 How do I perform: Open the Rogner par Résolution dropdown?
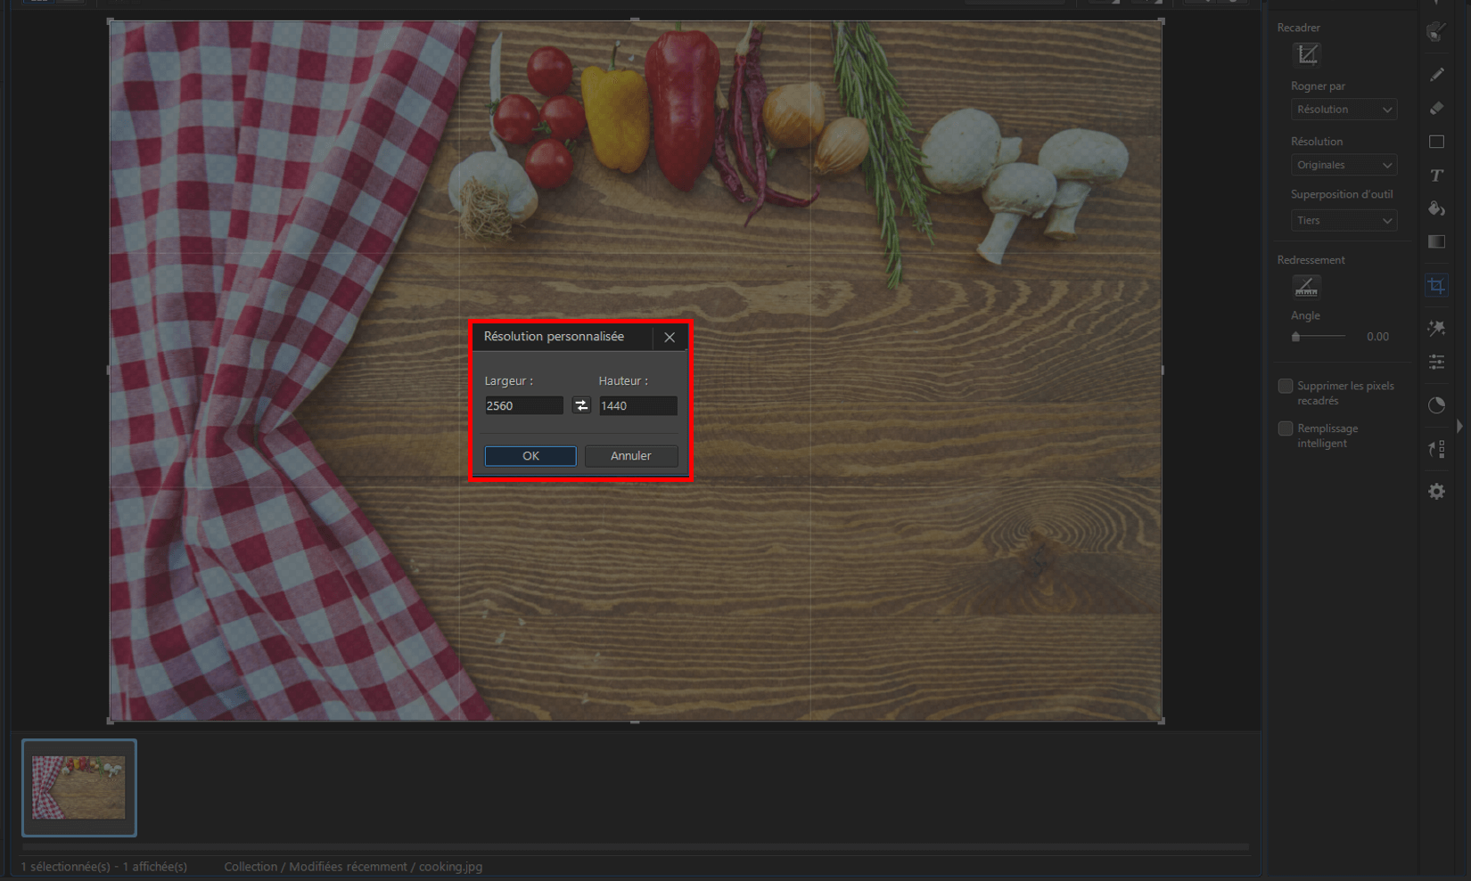(x=1344, y=110)
